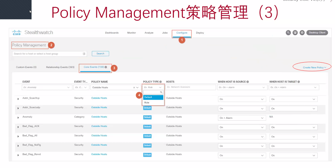Screen dimensions: 335x168
Task: Sort by the HOSTS column header
Action: [170, 82]
